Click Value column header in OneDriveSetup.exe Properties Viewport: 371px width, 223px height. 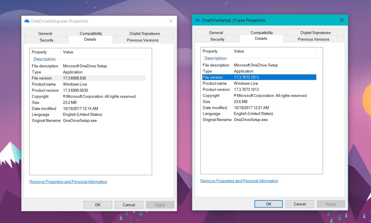click(x=103, y=52)
